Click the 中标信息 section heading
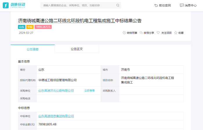The width and height of the screenshot is (203, 130). tap(24, 108)
